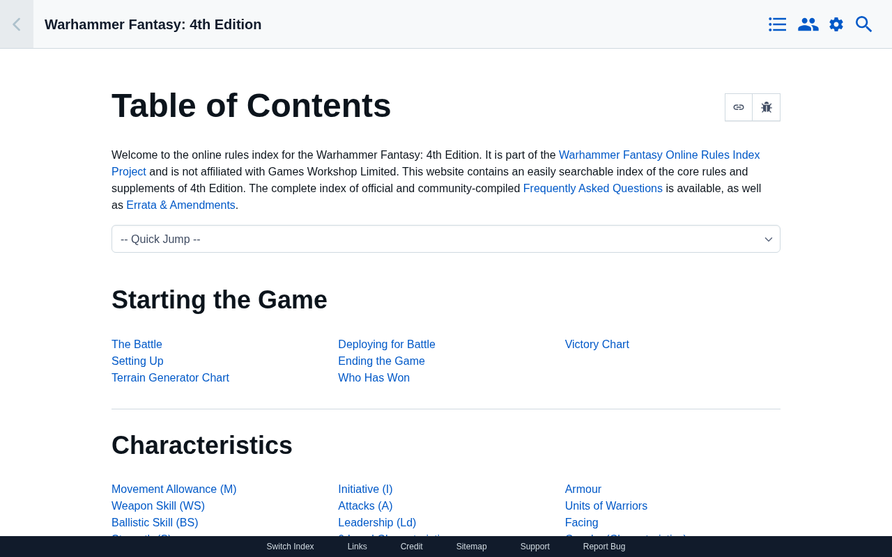Open the search magnifier icon
892x557 pixels.
(864, 24)
